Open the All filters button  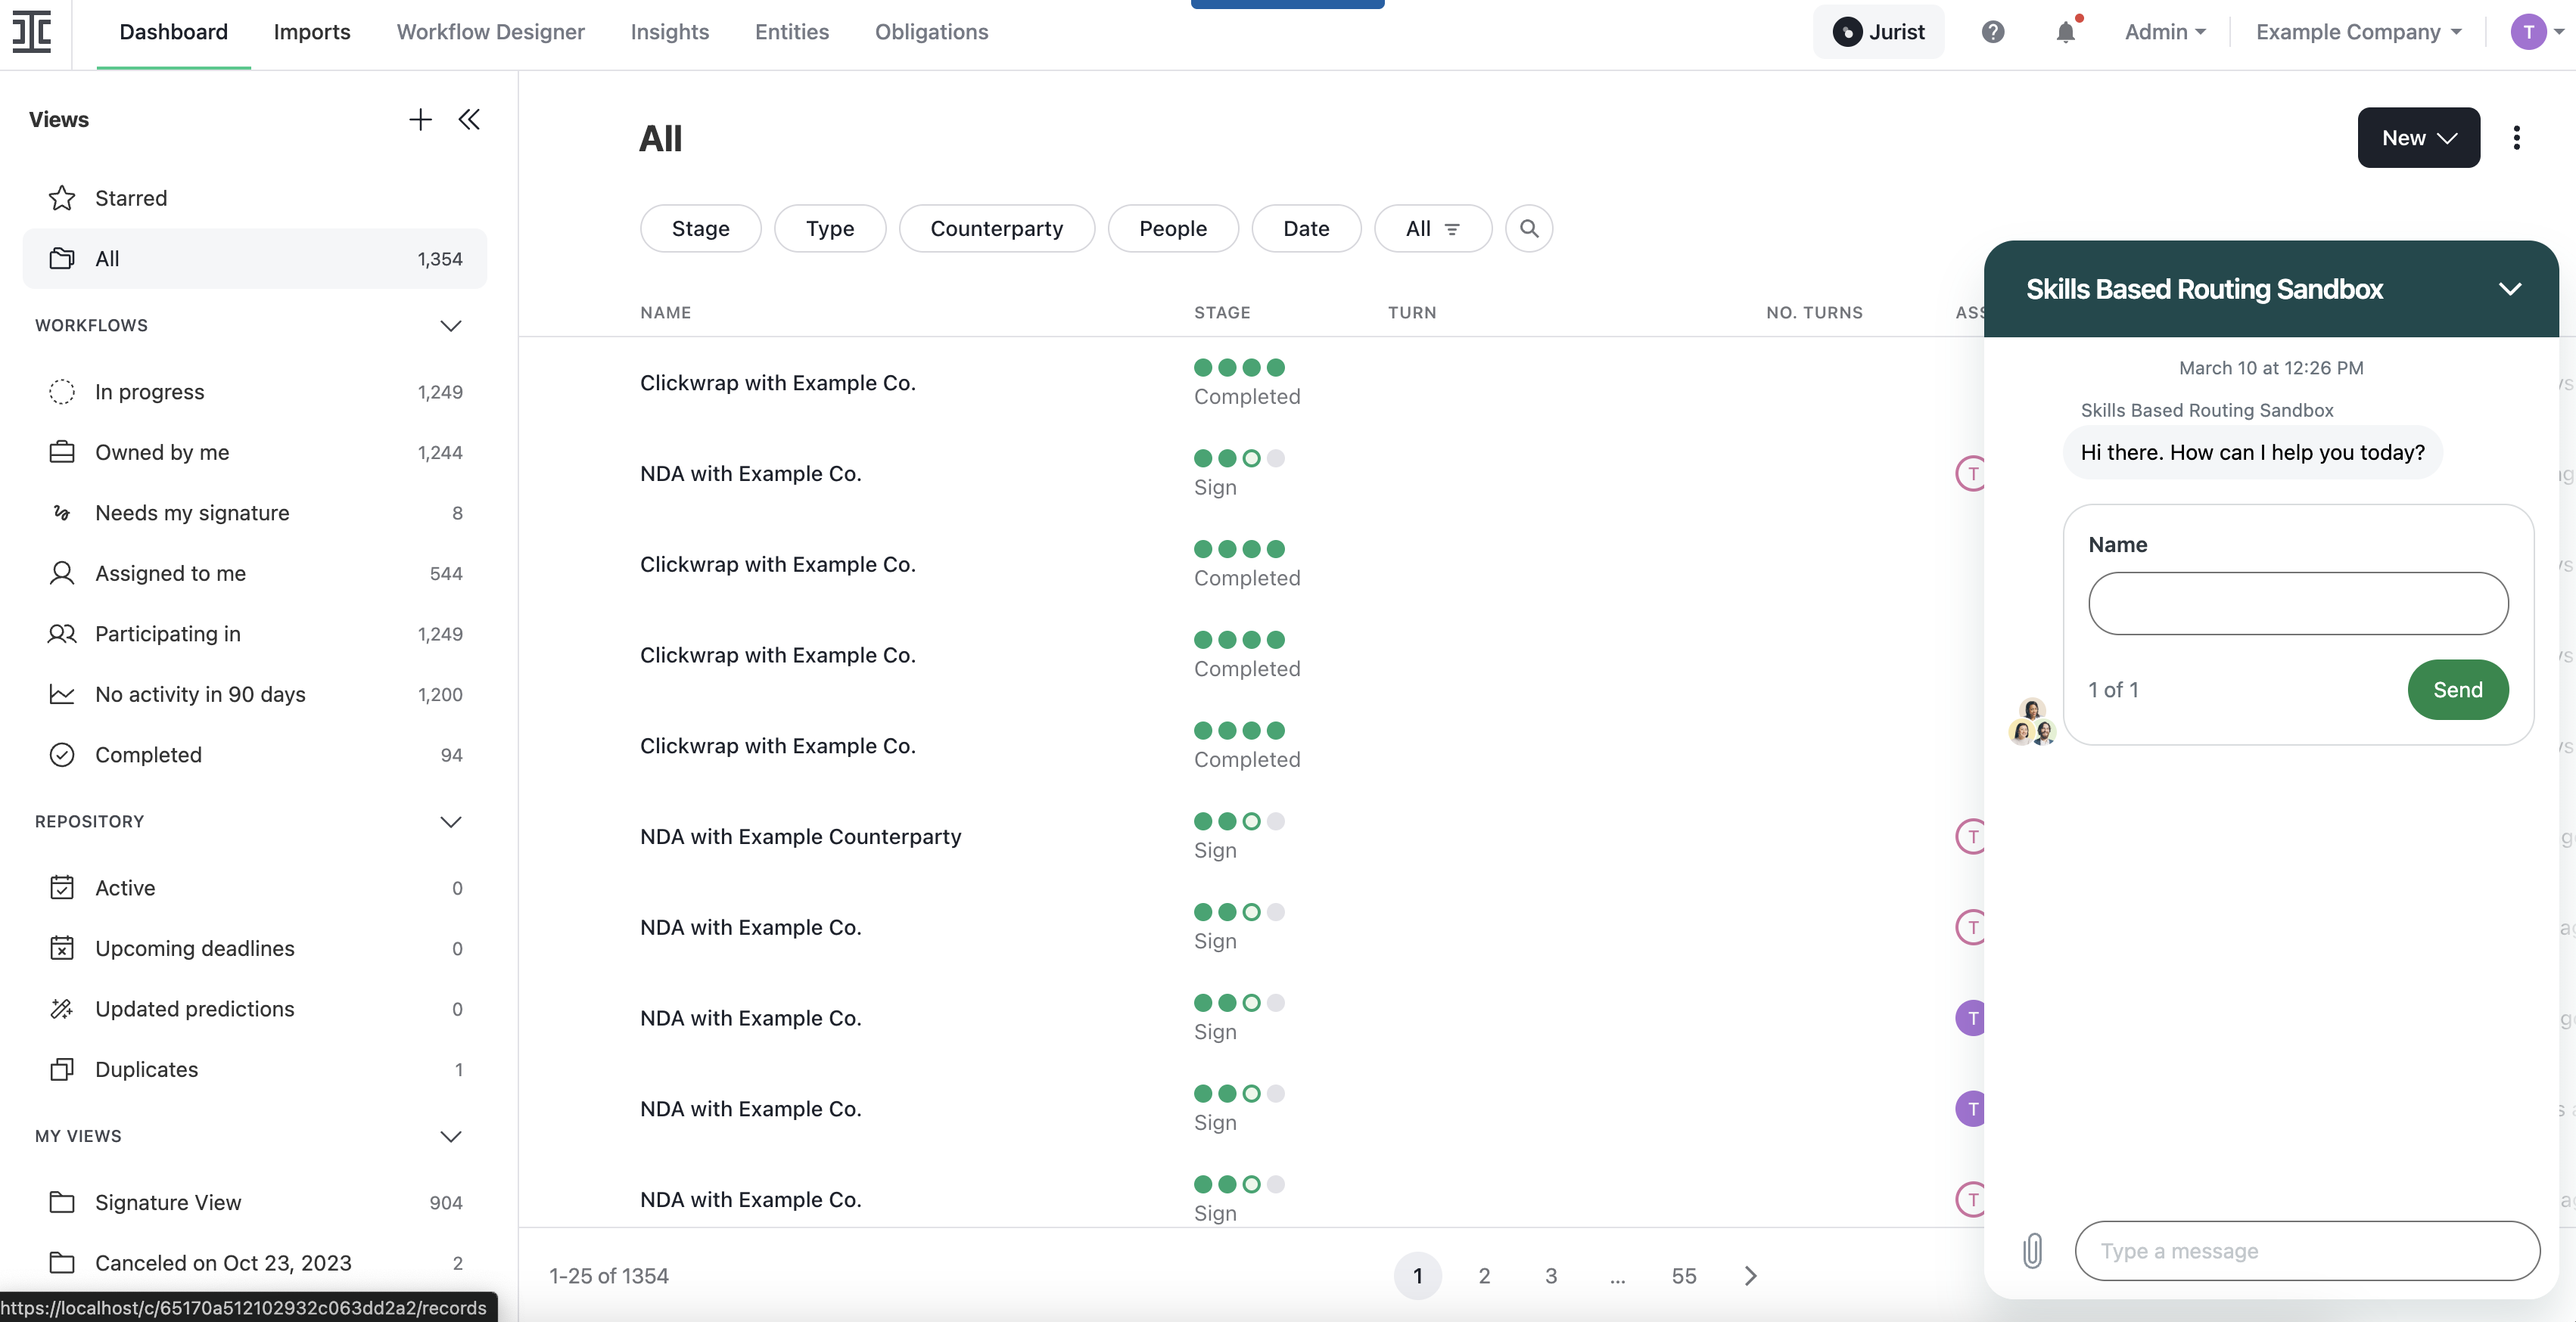pos(1432,229)
